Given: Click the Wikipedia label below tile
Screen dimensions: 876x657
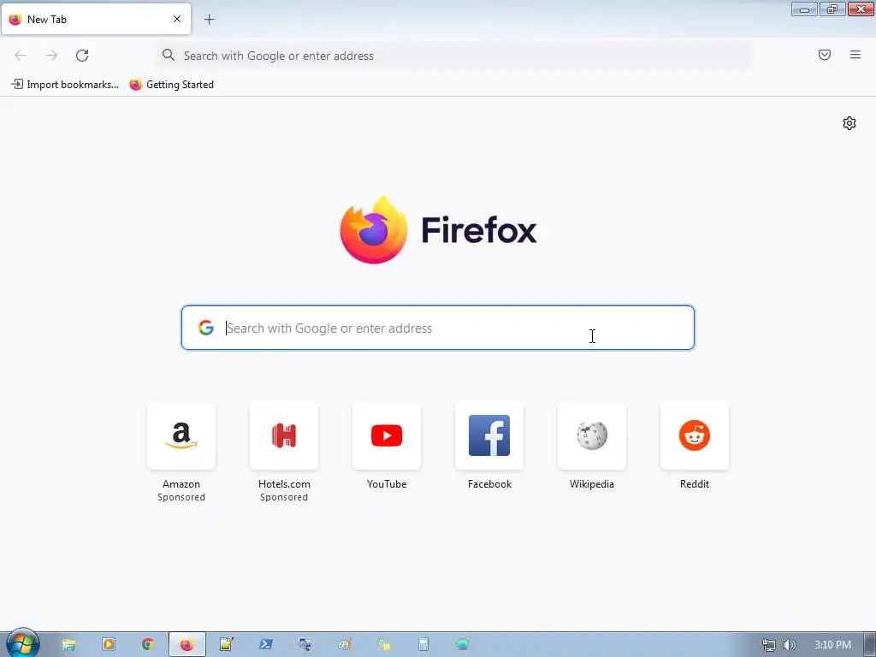Looking at the screenshot, I should click(592, 484).
